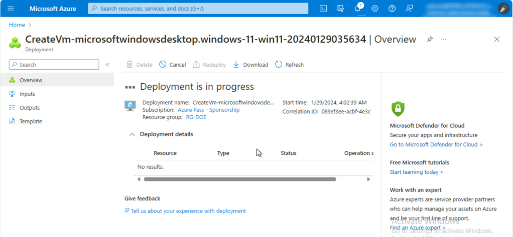
Task: Click the Azure Pass - Sponsorship link
Action: [208, 110]
